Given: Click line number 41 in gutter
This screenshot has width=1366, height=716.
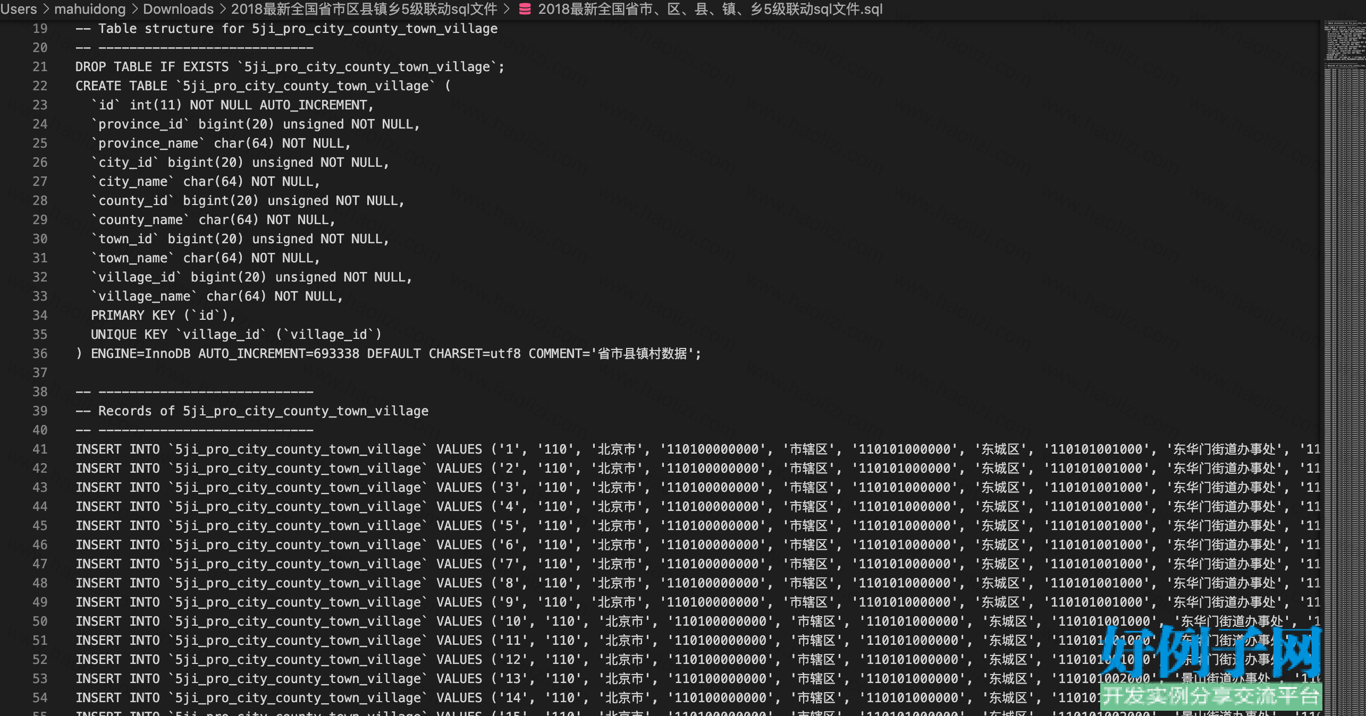Looking at the screenshot, I should coord(40,449).
